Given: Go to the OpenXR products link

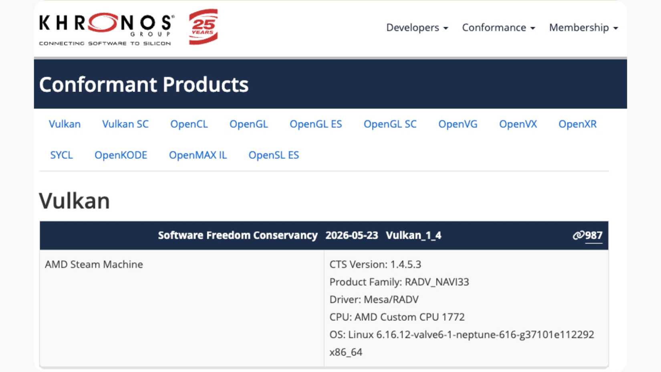Looking at the screenshot, I should point(578,124).
